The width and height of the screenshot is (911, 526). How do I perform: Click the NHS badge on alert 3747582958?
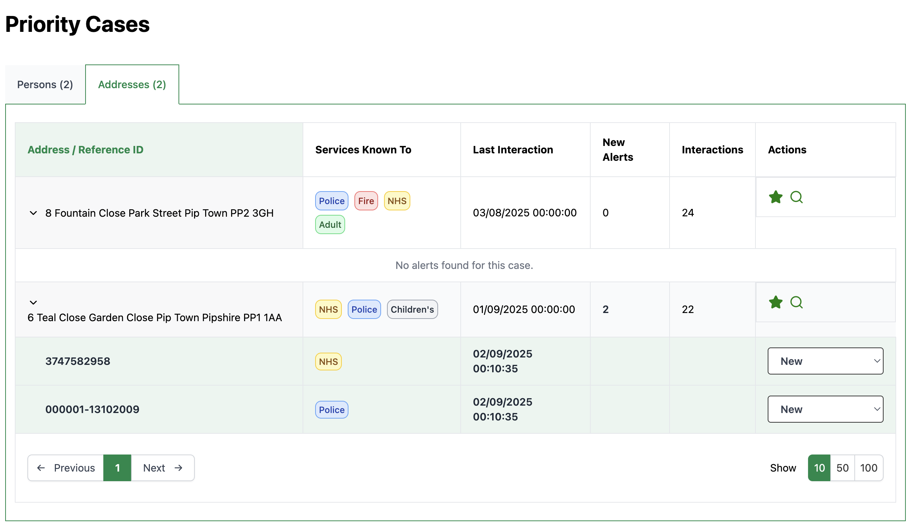pos(328,362)
